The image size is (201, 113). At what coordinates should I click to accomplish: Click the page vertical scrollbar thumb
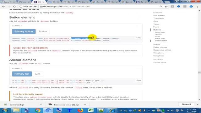(x=199, y=73)
